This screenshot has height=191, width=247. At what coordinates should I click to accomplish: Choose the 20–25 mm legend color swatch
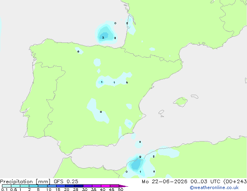click(x=70, y=186)
